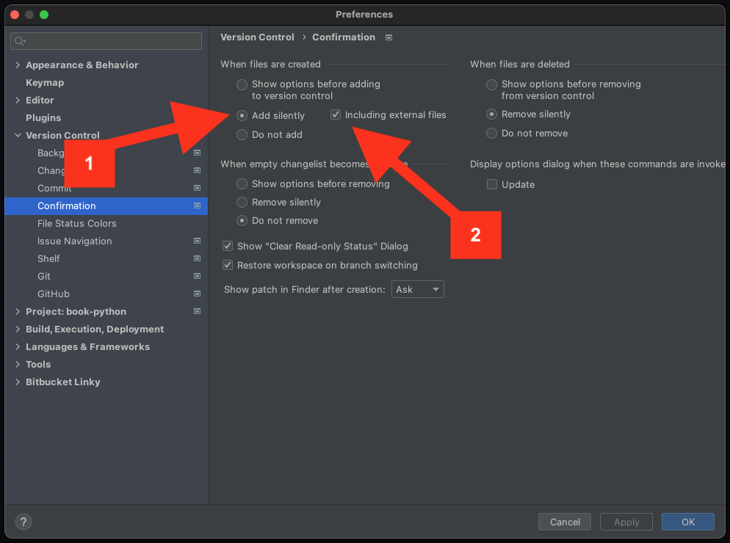
Task: Click the OK button
Action: coord(687,522)
